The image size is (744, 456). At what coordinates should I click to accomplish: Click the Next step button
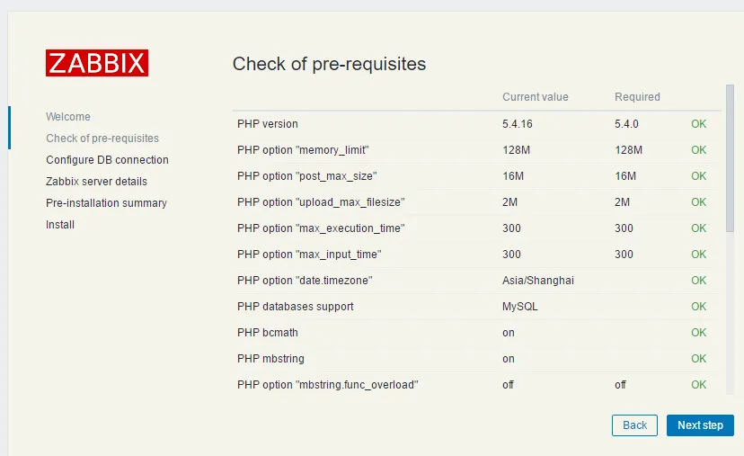coord(700,425)
